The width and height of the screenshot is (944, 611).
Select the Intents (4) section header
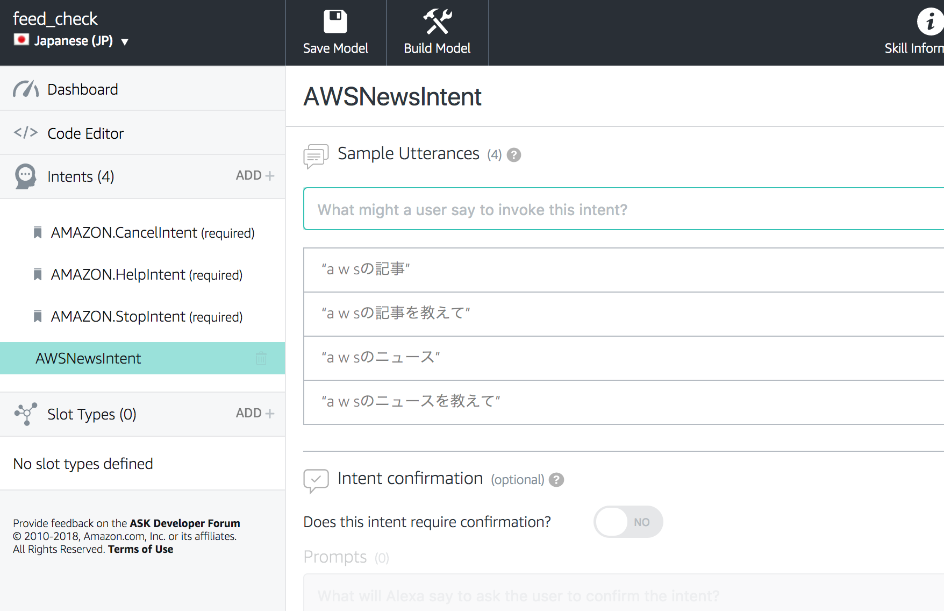click(81, 176)
